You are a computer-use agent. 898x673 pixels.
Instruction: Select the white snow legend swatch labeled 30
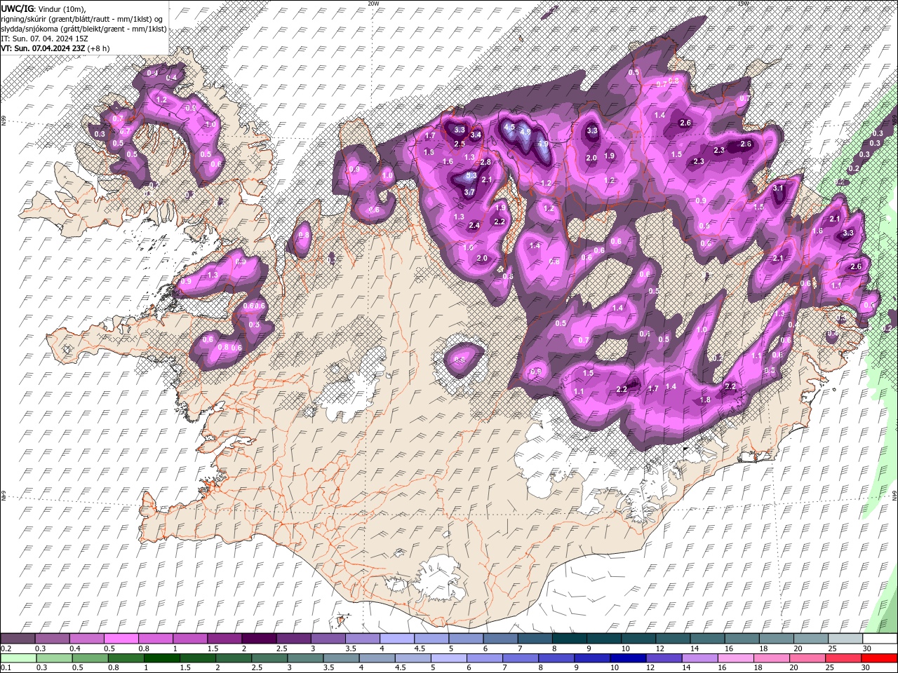880,639
